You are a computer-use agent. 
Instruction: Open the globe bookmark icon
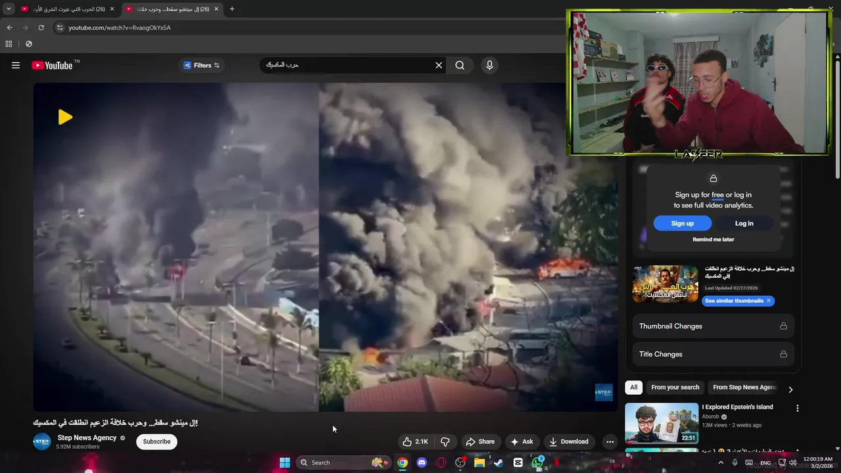[x=29, y=44]
